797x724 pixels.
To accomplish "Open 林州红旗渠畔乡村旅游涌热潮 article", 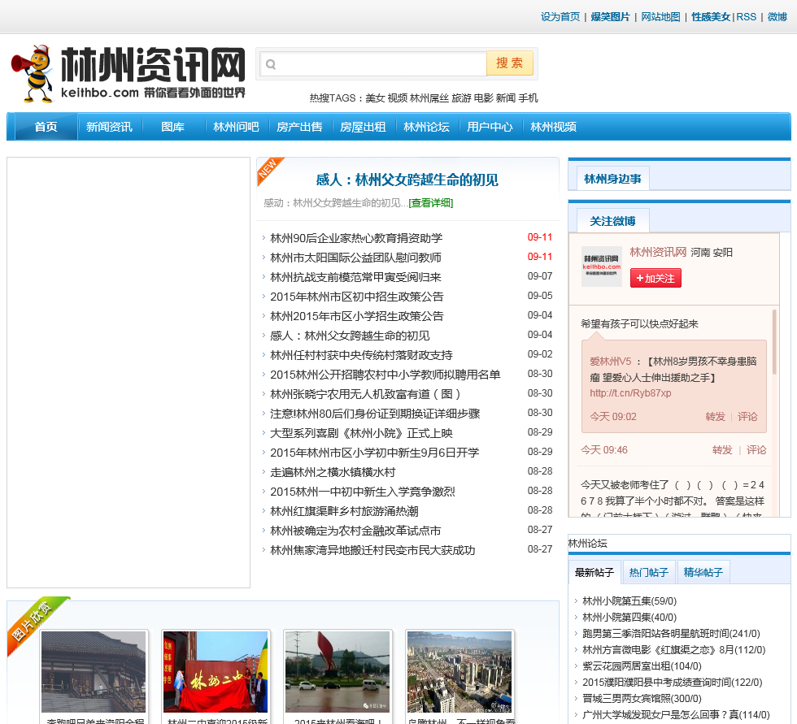I will (344, 511).
